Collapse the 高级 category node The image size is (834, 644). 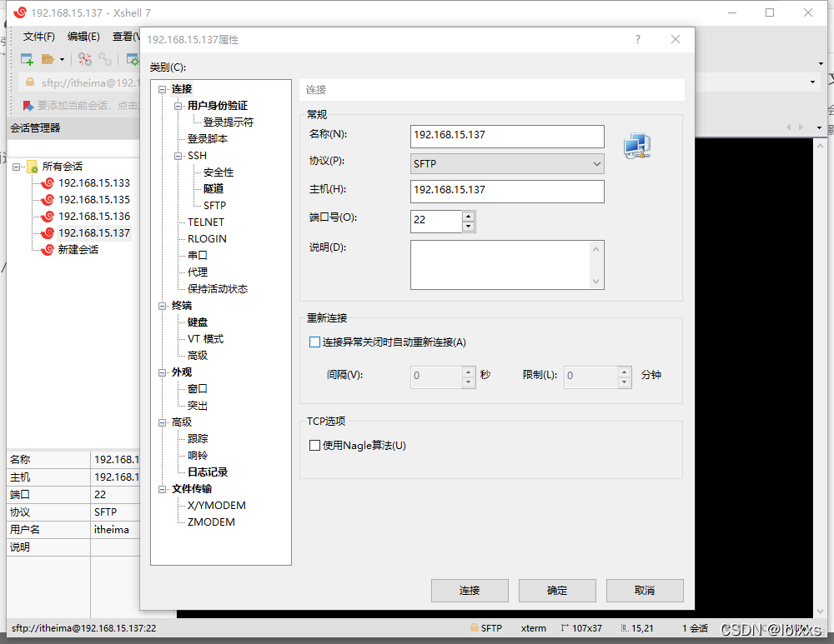click(x=162, y=422)
